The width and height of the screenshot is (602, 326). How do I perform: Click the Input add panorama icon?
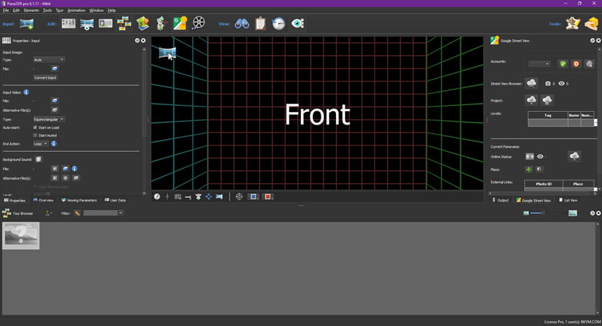[x=27, y=24]
